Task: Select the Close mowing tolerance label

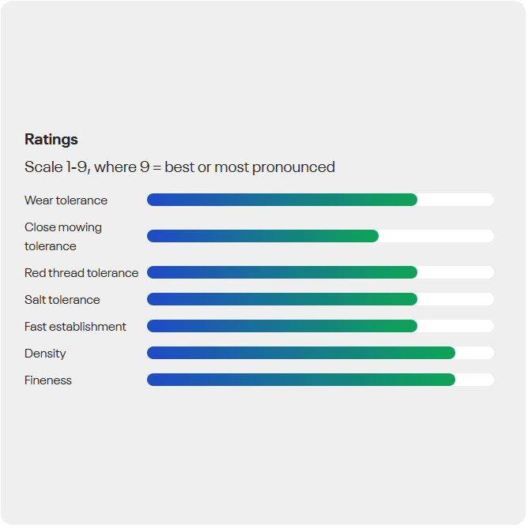Action: click(62, 236)
